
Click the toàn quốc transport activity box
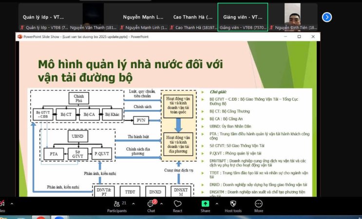coord(178,107)
